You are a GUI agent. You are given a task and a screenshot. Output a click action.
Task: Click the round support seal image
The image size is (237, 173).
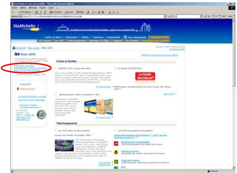point(42,115)
